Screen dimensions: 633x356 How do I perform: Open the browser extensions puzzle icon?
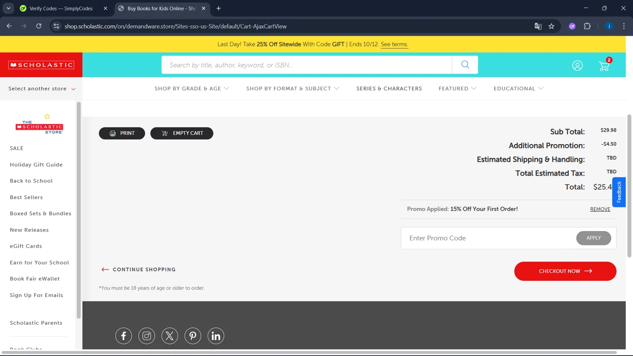587,26
